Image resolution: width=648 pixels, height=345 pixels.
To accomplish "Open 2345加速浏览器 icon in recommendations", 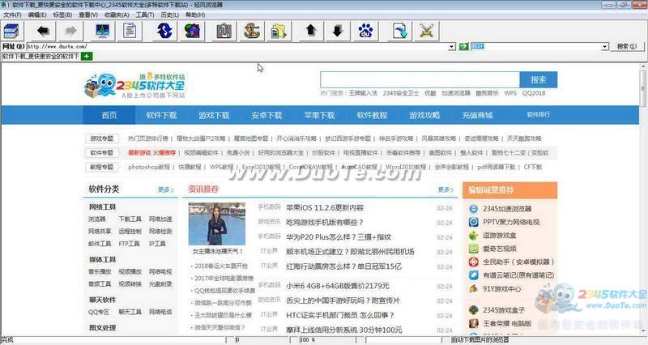I will point(474,209).
